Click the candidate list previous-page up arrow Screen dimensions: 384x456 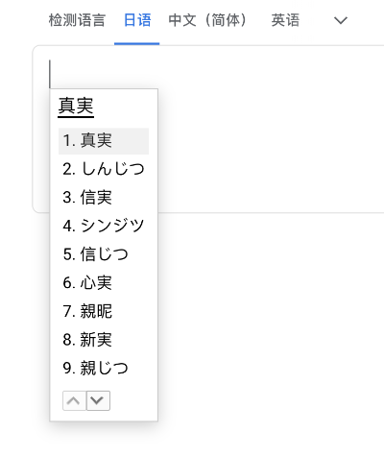point(74,400)
